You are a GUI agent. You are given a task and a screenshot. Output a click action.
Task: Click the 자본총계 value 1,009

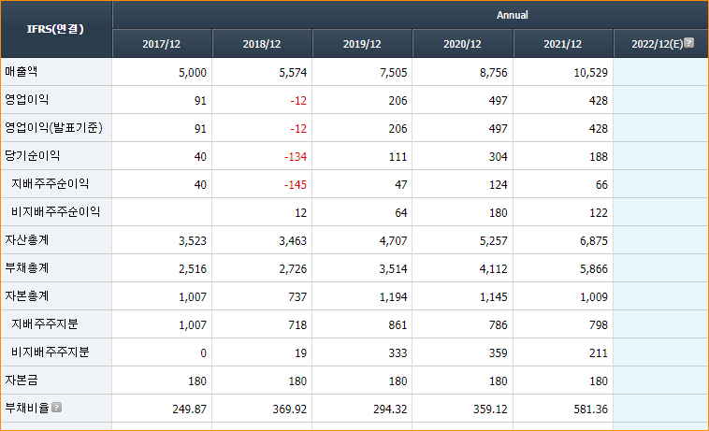pos(594,296)
